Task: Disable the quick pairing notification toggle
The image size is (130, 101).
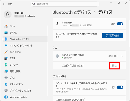Action: (120, 87)
